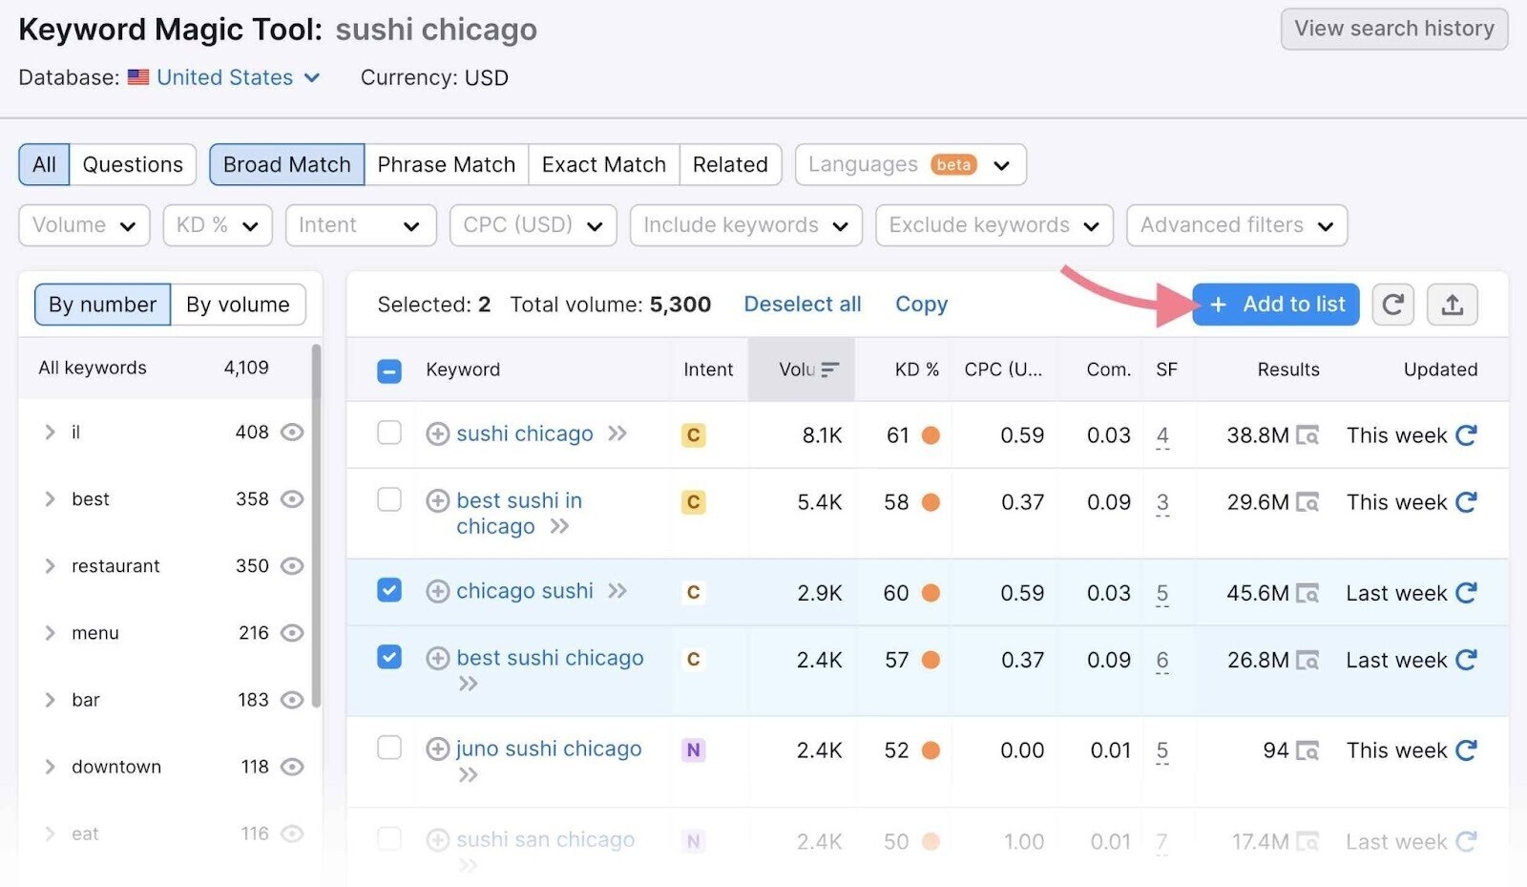
Task: Click plus icon beside best sushi in chicago
Action: point(437,501)
